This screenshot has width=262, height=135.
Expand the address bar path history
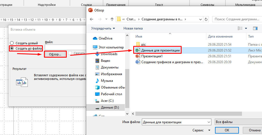(x=201, y=19)
